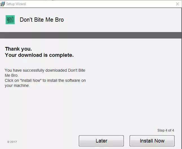Click the "Step 4 of 4" progress indicator

click(x=166, y=130)
